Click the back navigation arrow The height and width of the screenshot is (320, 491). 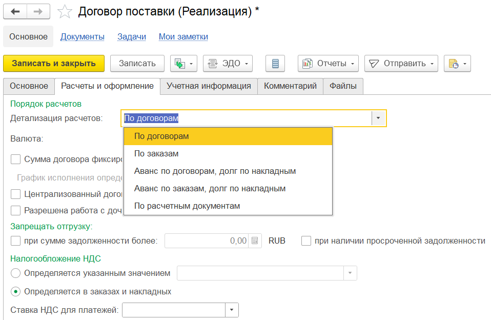tap(15, 11)
